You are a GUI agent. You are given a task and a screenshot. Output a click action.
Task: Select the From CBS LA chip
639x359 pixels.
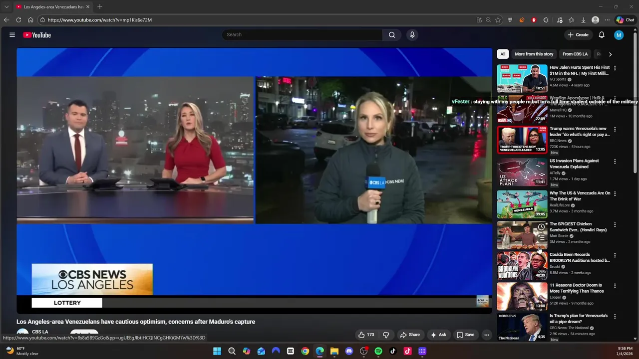coord(575,54)
